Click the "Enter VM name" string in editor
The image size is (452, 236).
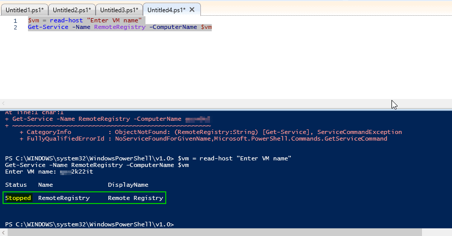[114, 20]
